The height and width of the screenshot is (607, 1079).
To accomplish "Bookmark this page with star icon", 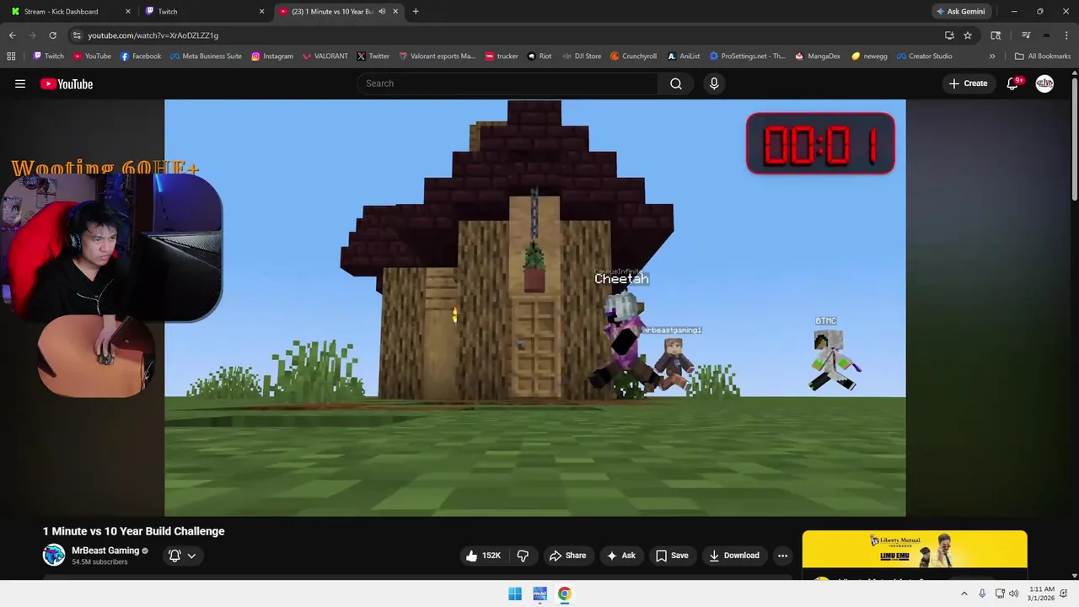I will pyautogui.click(x=968, y=35).
